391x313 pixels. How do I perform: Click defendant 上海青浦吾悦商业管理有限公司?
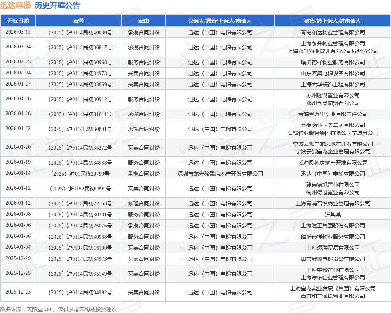(x=333, y=203)
